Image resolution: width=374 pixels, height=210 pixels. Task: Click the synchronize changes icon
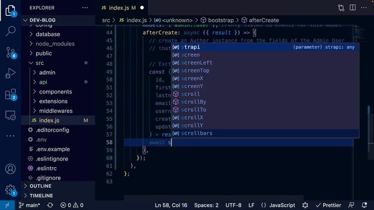(50, 205)
